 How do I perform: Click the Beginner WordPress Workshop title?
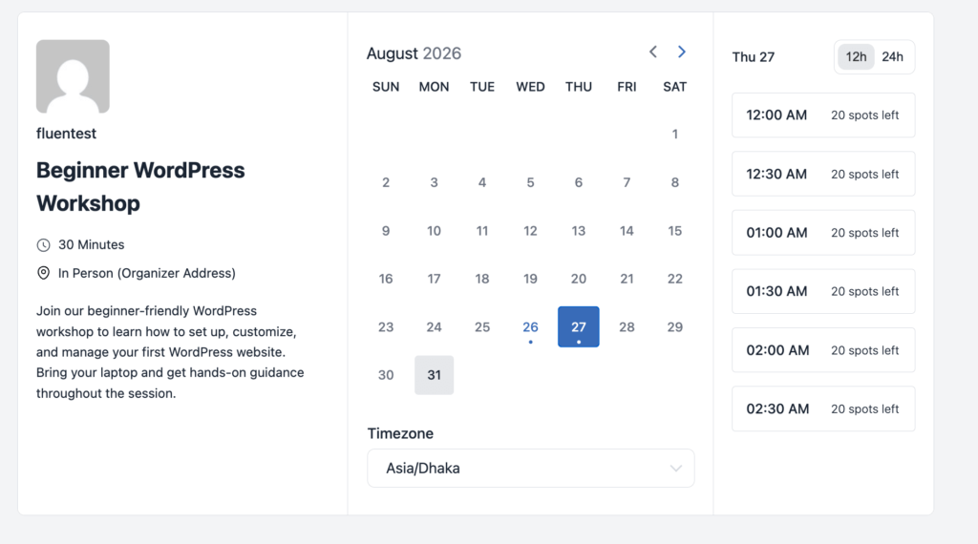click(140, 186)
